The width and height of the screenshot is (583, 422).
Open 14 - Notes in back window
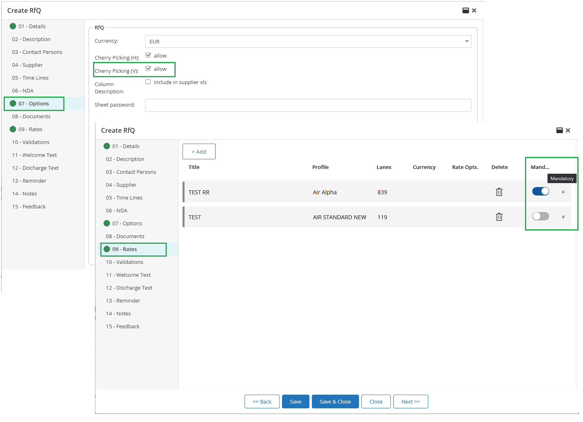coord(24,194)
